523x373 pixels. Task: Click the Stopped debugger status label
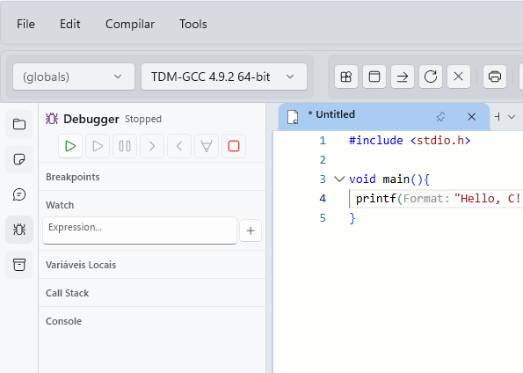tap(143, 120)
